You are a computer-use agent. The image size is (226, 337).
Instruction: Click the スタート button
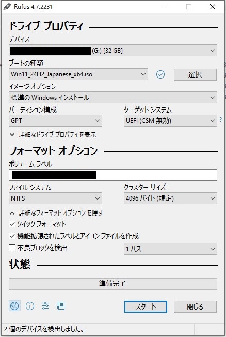[x=146, y=307]
